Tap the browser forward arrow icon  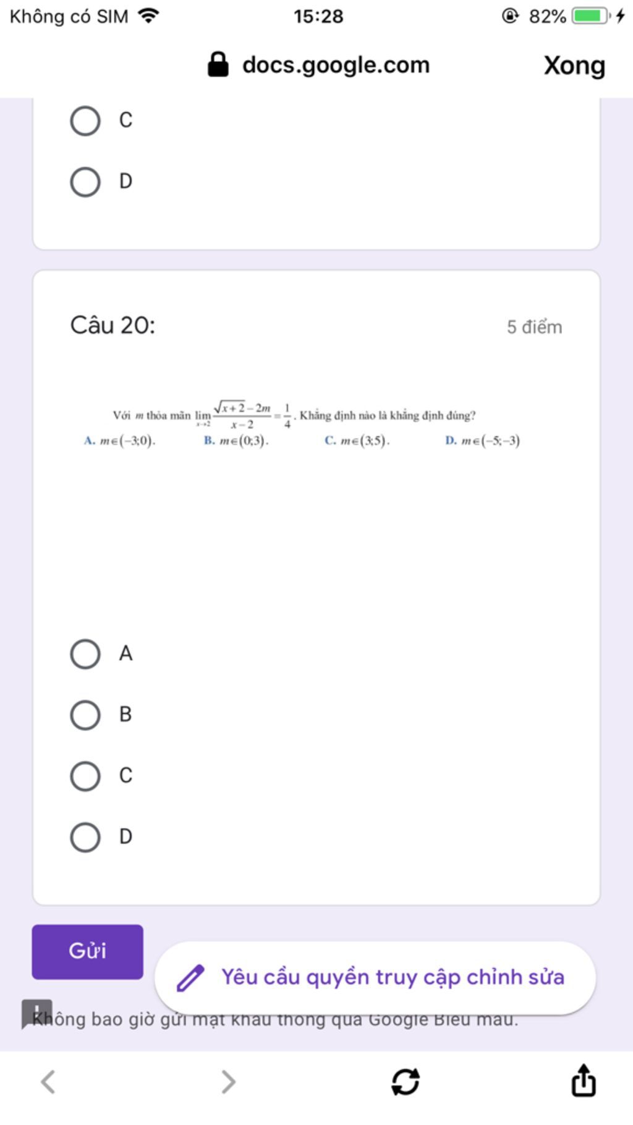[229, 1082]
